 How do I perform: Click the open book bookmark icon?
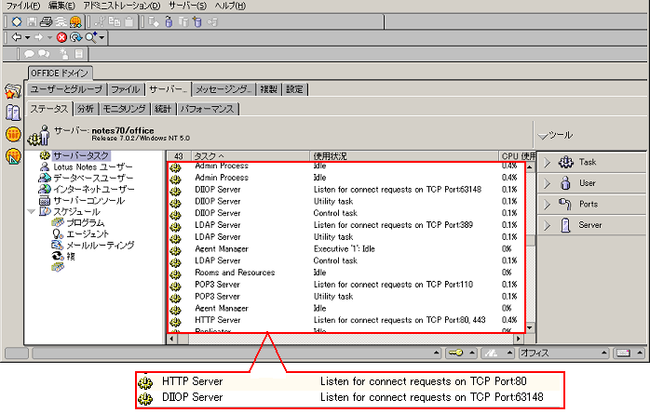click(13, 113)
